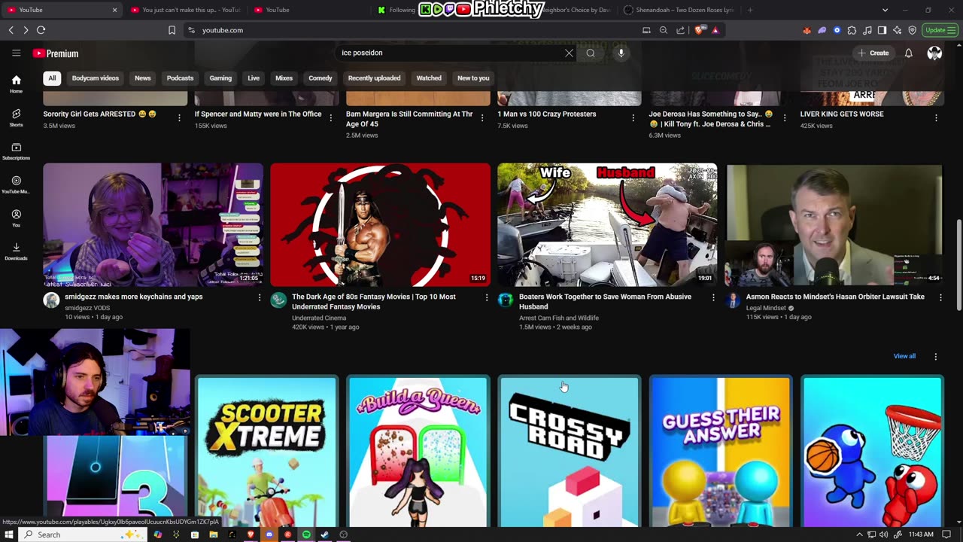Open Brave Leo AI sparkle icon
This screenshot has width=963, height=542.
898,30
